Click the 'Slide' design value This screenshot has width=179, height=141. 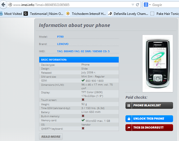click(84, 69)
